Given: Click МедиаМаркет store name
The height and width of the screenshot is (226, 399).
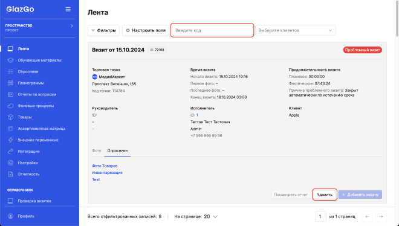Looking at the screenshot, I should (x=112, y=77).
